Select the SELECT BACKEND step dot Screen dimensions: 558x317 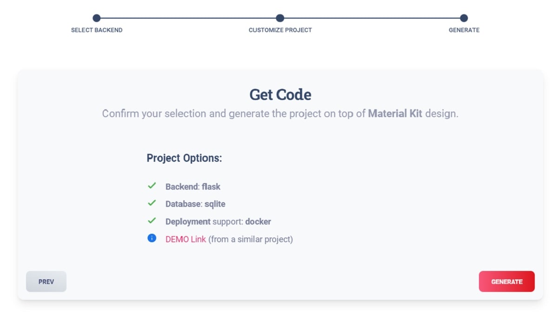[x=96, y=18]
